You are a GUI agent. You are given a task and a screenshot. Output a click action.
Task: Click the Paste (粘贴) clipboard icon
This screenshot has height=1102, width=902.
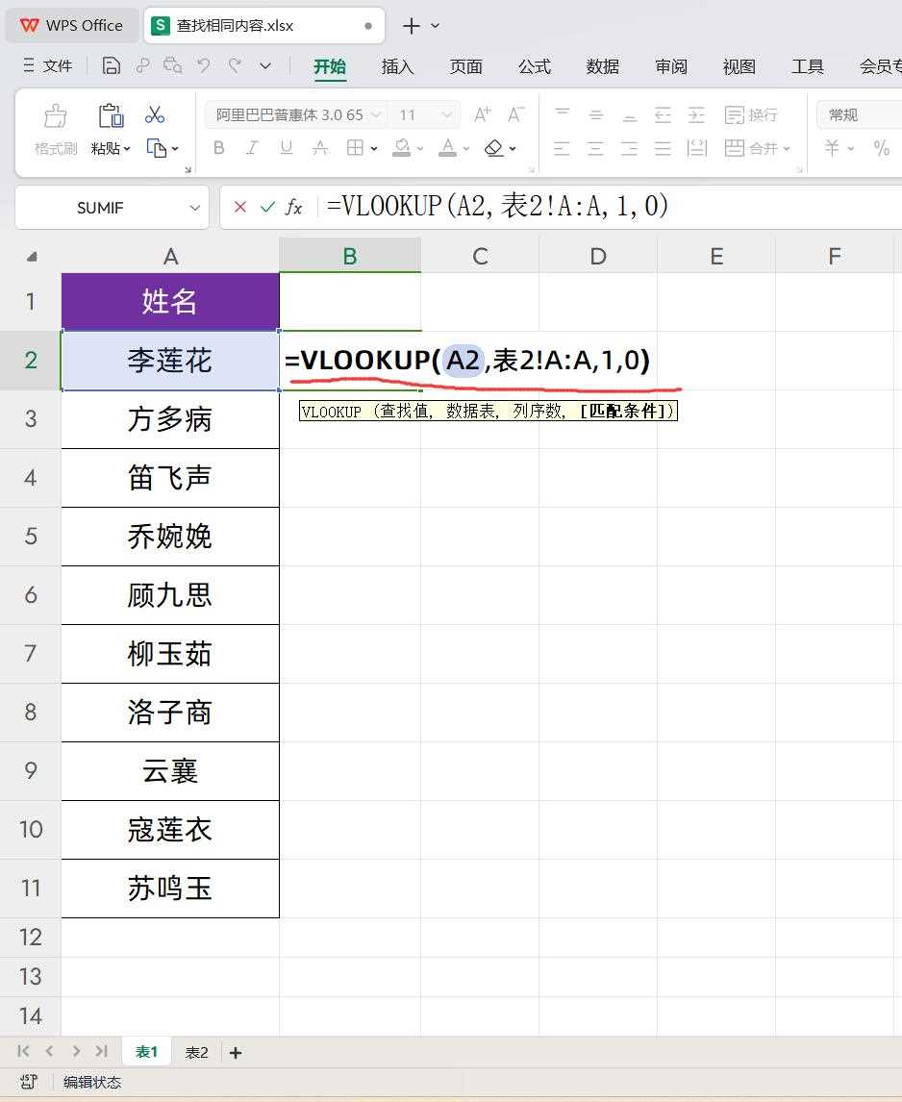111,115
